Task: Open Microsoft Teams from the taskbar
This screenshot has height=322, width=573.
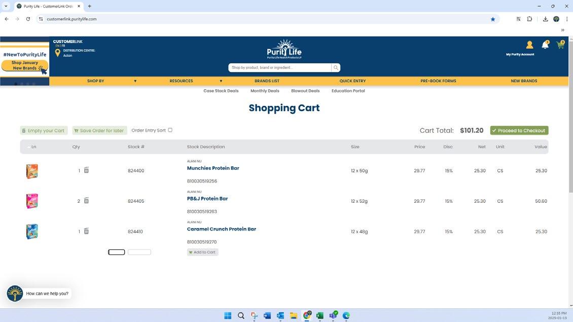Action: [333, 315]
